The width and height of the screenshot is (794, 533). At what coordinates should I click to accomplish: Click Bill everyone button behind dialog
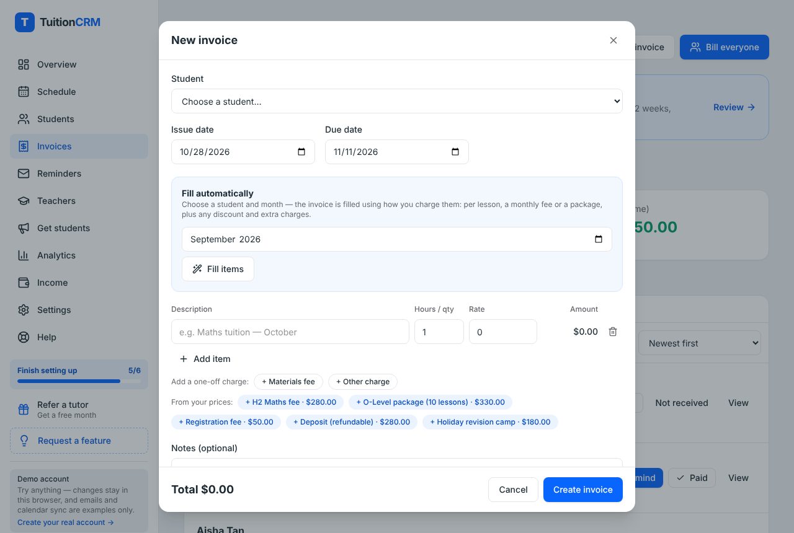click(x=725, y=47)
